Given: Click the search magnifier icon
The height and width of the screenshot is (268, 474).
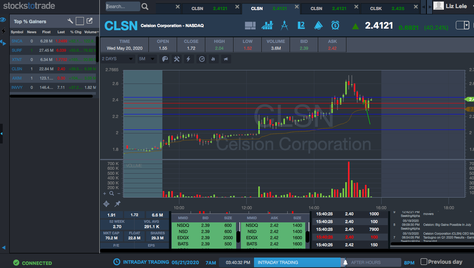Looking at the screenshot, I should (x=145, y=7).
